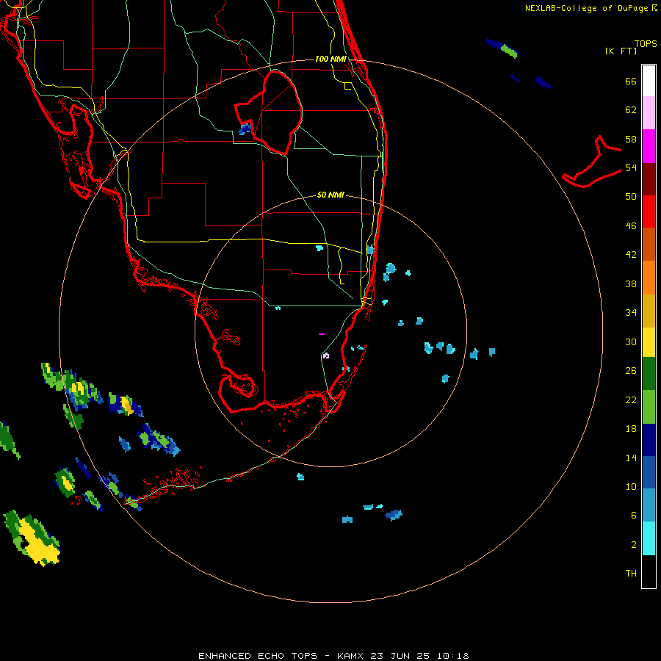
Task: Click the "58" legend value
Action: point(631,139)
